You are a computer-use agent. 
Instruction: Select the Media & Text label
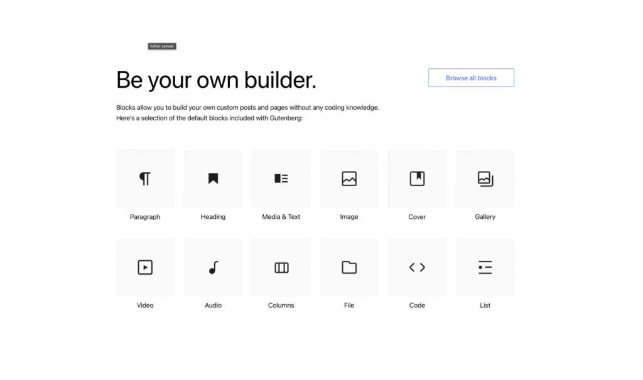[x=281, y=216]
